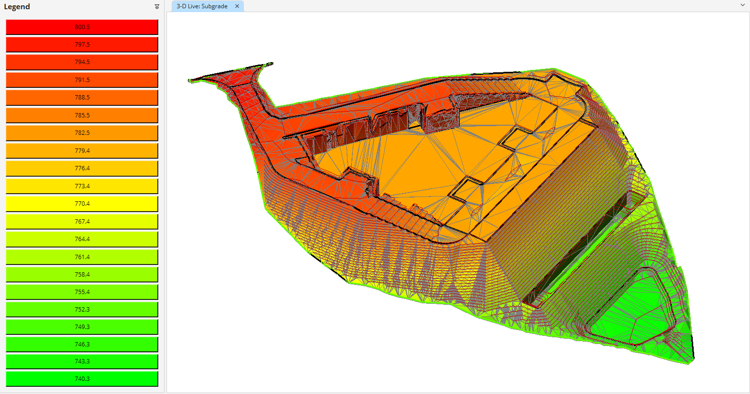This screenshot has height=394, width=750.
Task: Select the 797.5 legend color band
Action: [x=82, y=45]
